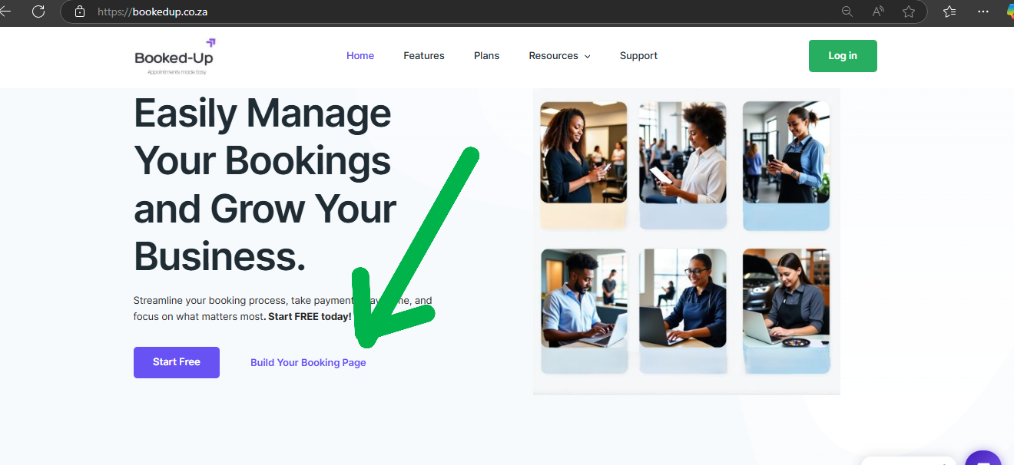This screenshot has height=465, width=1014.
Task: Click the Read Aloud icon
Action: [x=878, y=12]
